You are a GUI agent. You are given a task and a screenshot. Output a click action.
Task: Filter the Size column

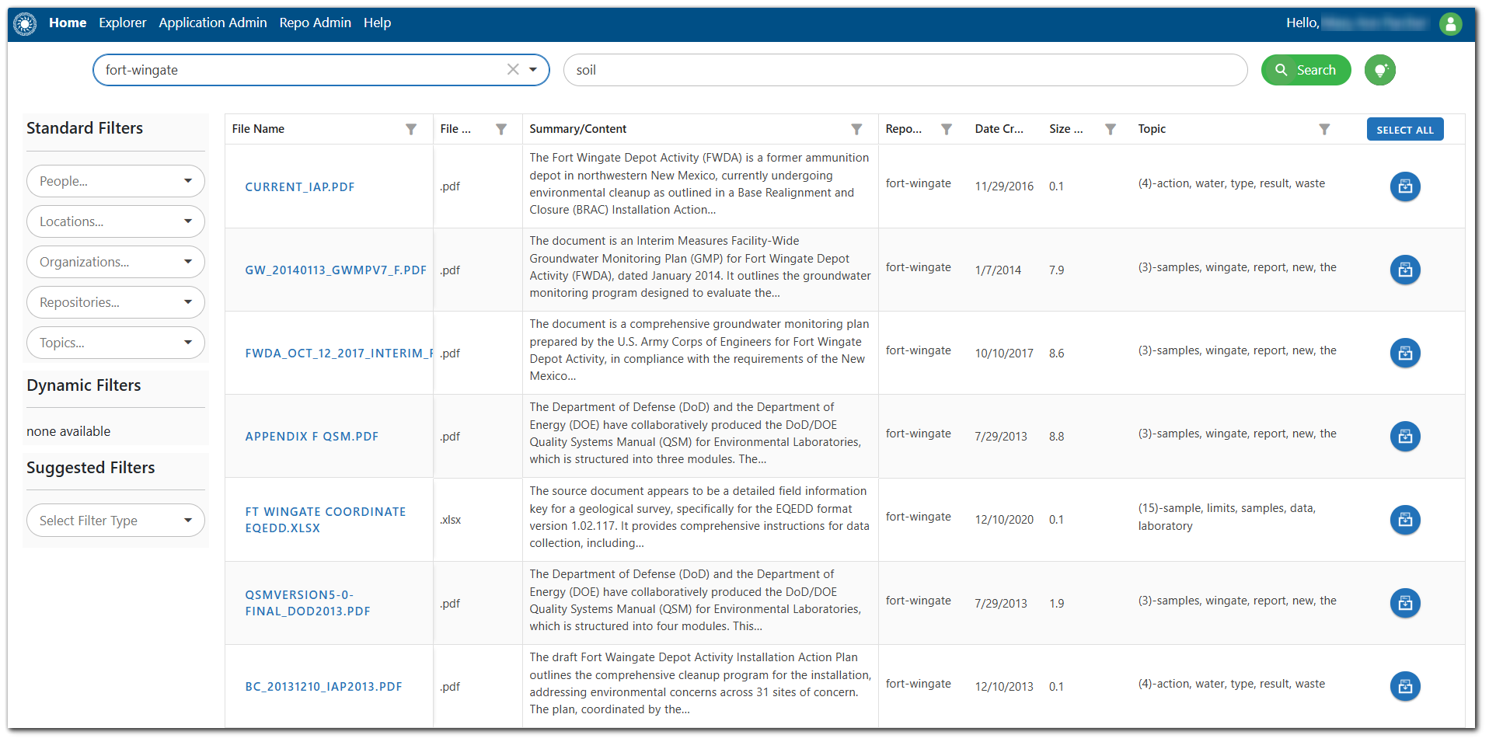click(1111, 129)
